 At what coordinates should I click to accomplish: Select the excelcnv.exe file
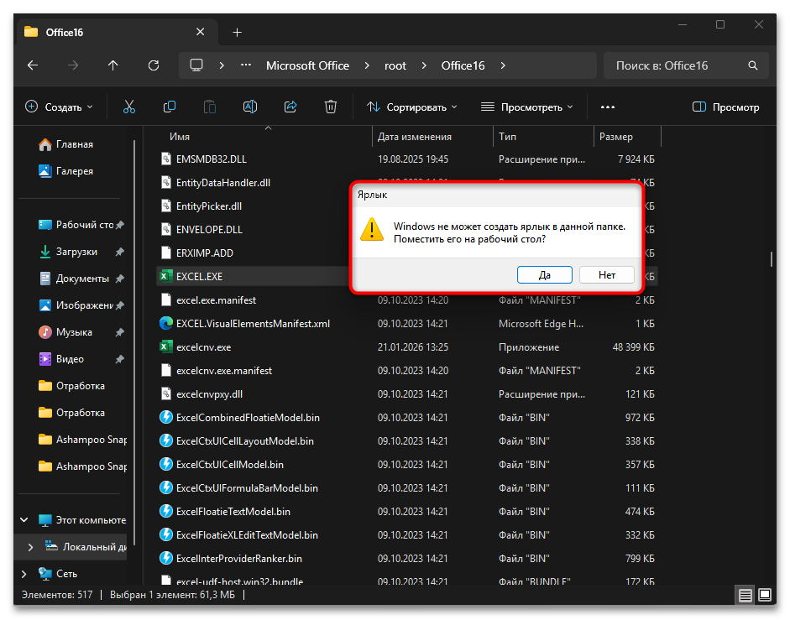(408, 347)
